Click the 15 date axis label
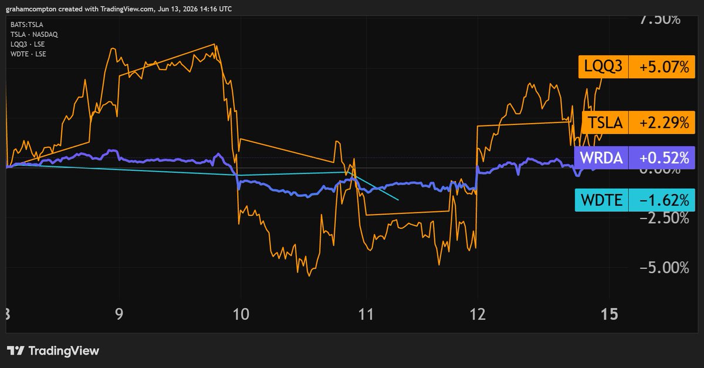This screenshot has height=368, width=704. pyautogui.click(x=609, y=314)
